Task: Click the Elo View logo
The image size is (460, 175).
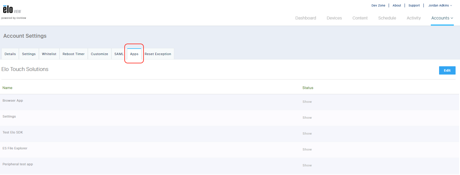Action: tap(12, 9)
